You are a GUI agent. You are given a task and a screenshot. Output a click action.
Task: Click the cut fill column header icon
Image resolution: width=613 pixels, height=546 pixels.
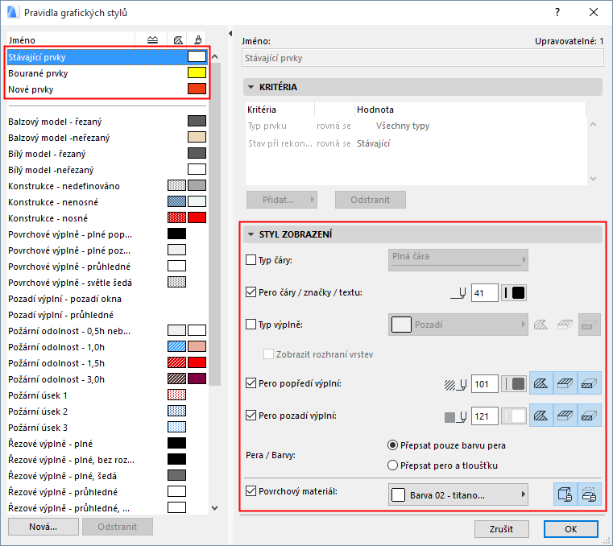tap(152, 40)
